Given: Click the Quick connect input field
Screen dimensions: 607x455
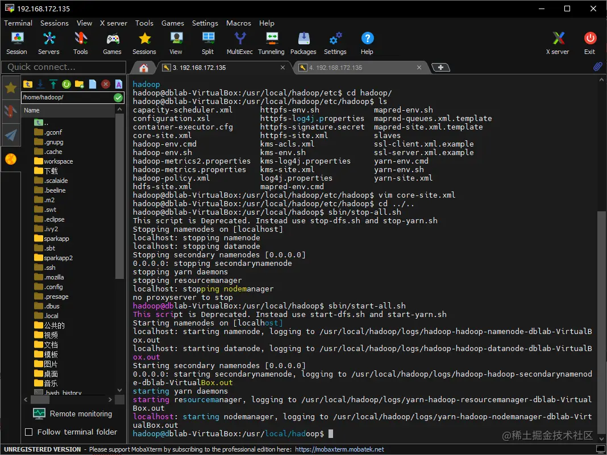Looking at the screenshot, I should point(64,67).
